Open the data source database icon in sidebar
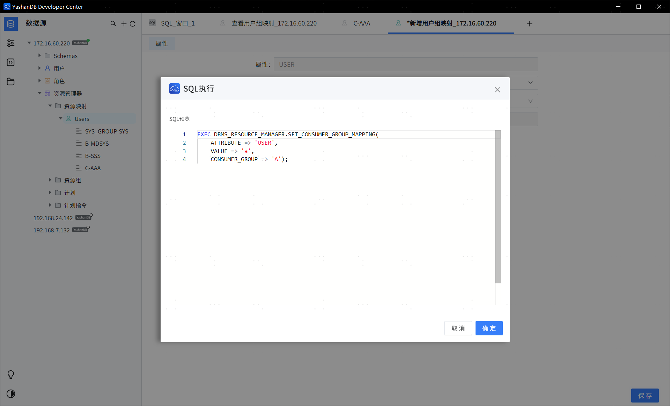The height and width of the screenshot is (406, 670). (x=11, y=24)
